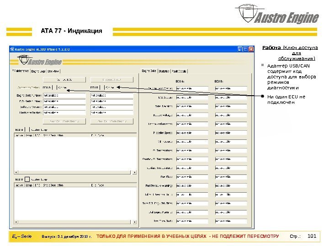This screenshot has width=329, height=246.
Task: Click DTC column header in ECU A fault table
Action: point(37,135)
